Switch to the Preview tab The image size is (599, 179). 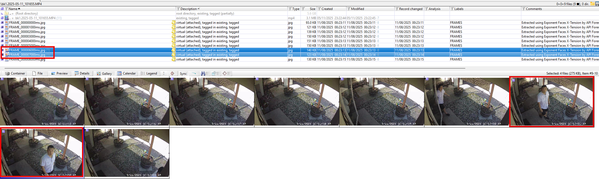pyautogui.click(x=60, y=73)
